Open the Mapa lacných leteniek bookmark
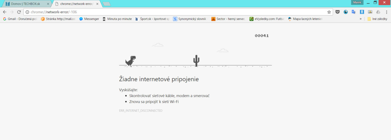The height and width of the screenshot is (140, 391). (305, 19)
